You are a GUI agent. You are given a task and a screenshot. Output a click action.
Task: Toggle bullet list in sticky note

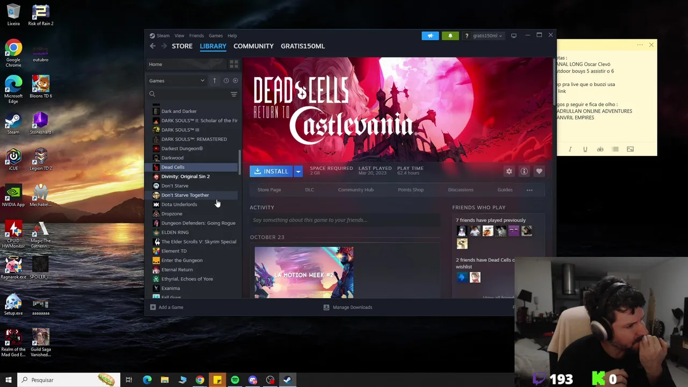(615, 149)
